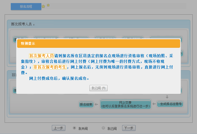Select the 我未阅 radio button

pos(74,128)
